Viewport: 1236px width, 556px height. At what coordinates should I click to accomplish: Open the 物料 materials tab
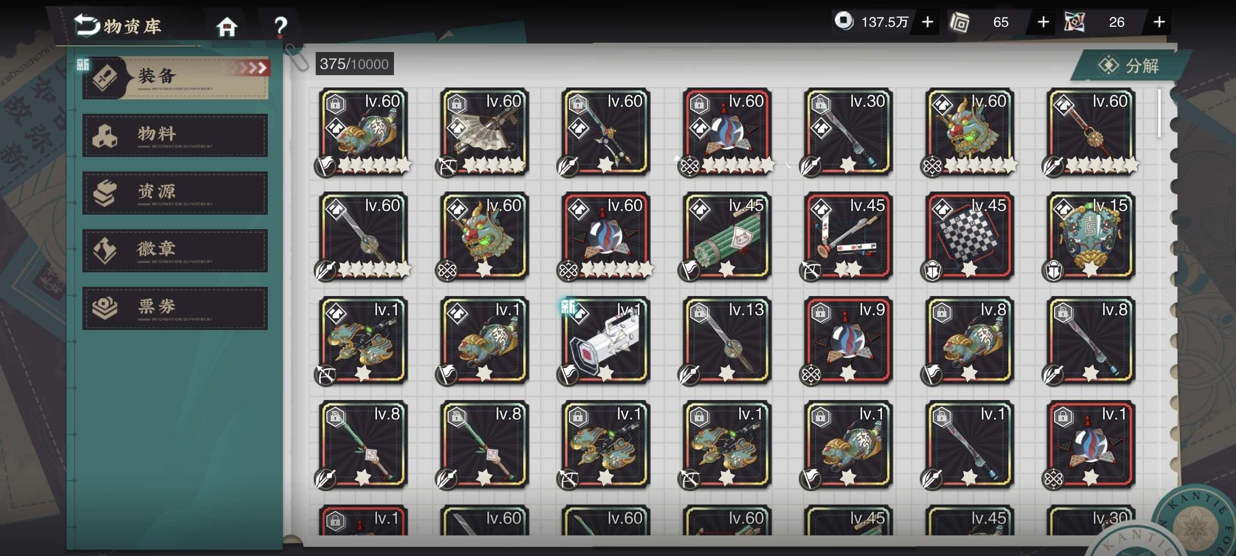(x=175, y=135)
